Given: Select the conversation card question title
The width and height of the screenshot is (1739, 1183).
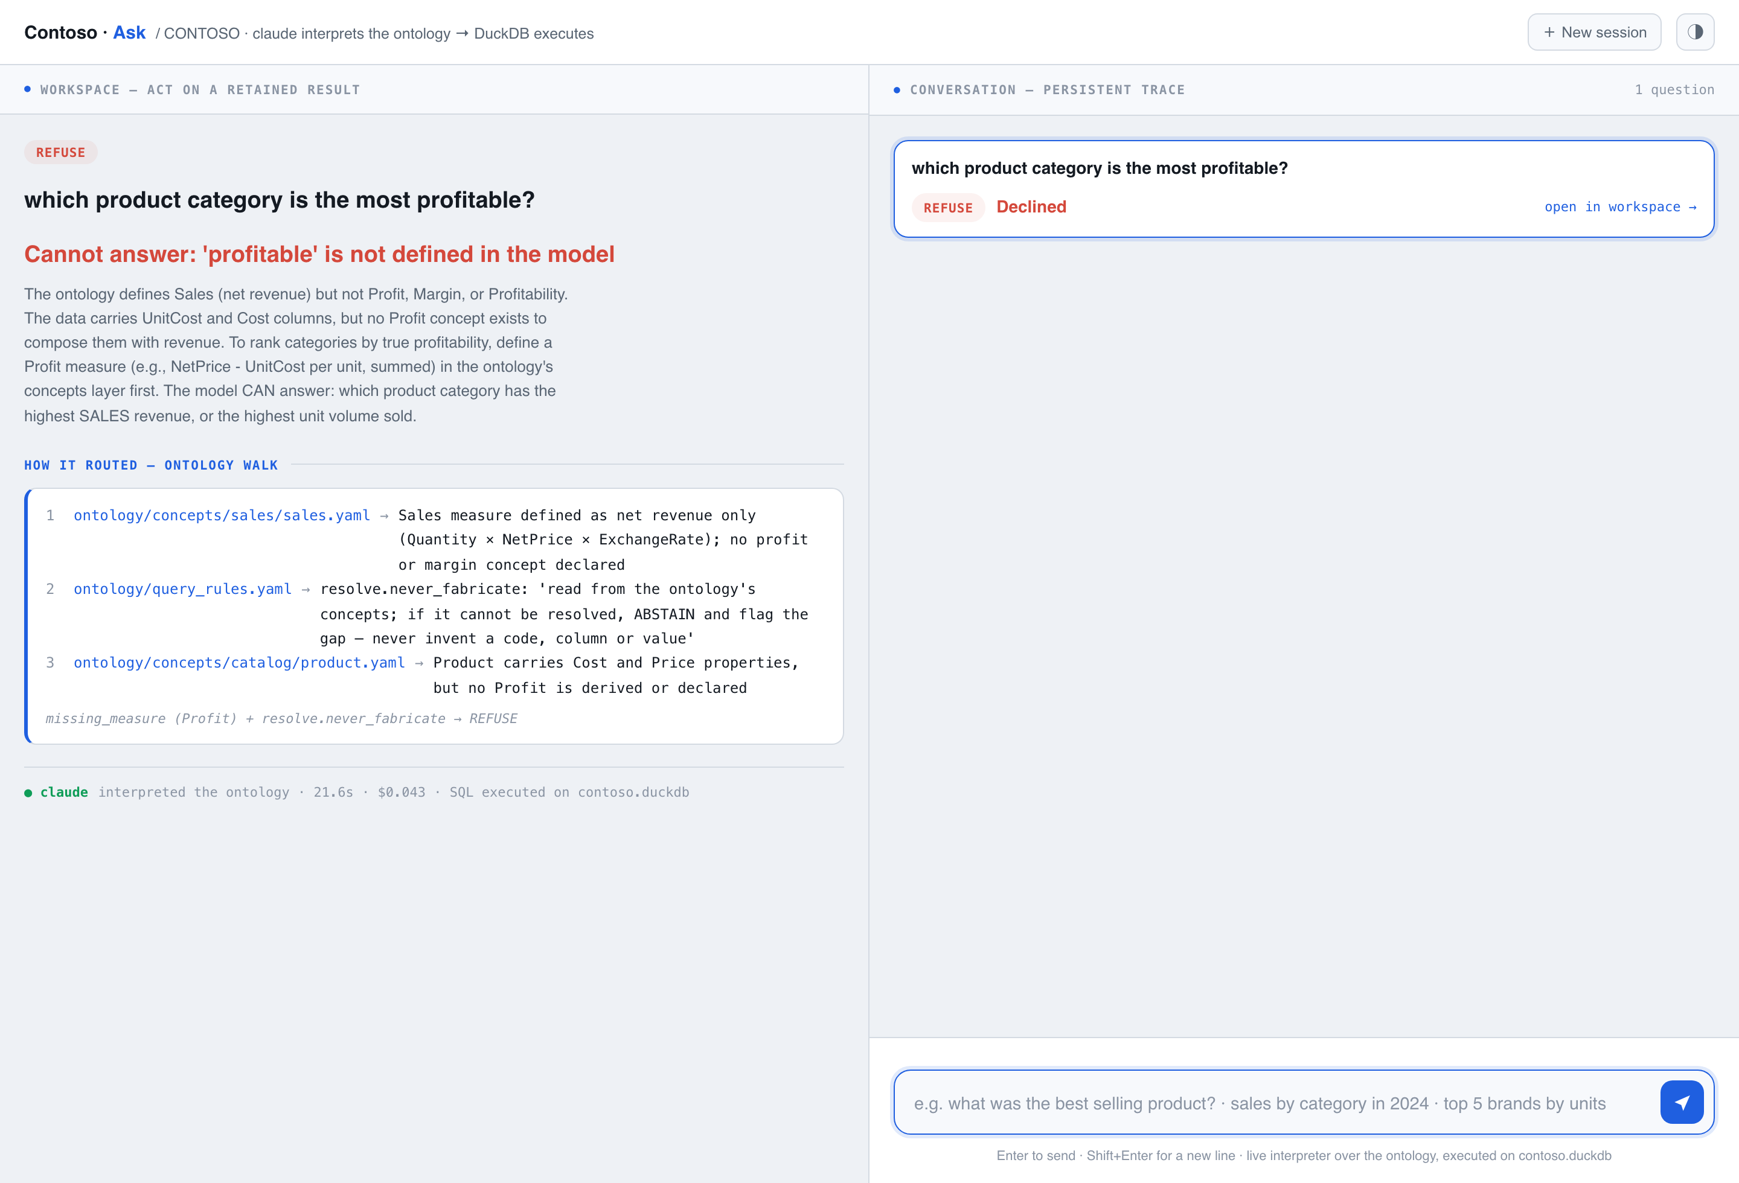Looking at the screenshot, I should click(1099, 168).
